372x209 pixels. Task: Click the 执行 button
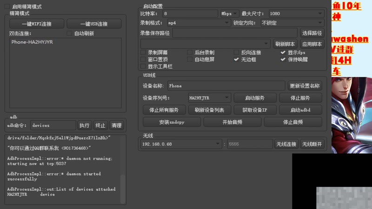[84, 125]
